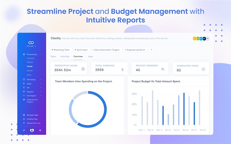Click the add member icon
The height and width of the screenshot is (144, 231).
[x=207, y=39]
